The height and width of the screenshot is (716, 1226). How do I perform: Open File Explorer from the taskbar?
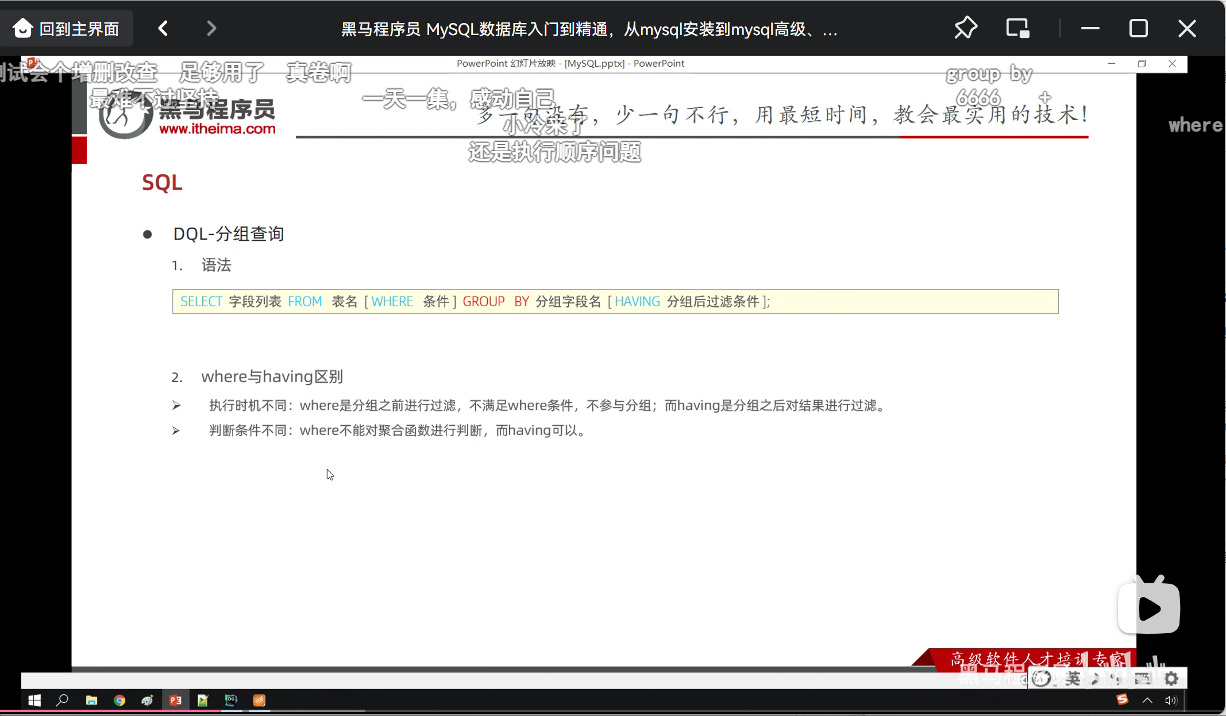pos(91,700)
